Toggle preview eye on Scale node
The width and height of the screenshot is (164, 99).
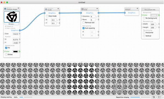click(x=58, y=9)
